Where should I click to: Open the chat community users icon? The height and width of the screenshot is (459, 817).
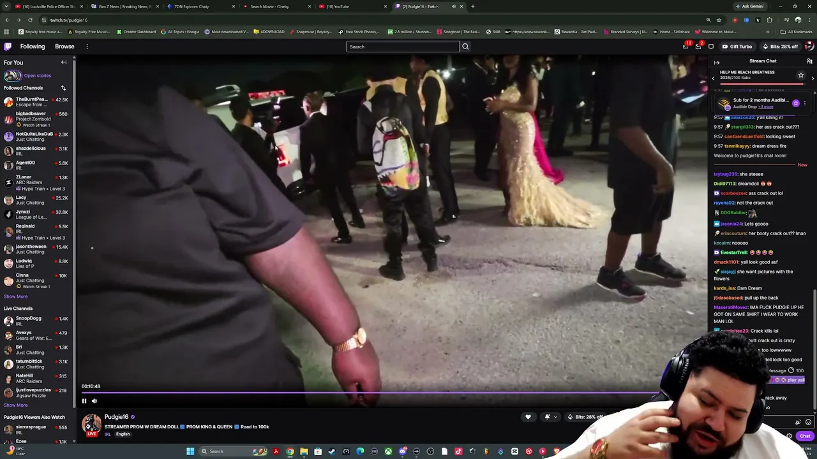[x=809, y=61]
